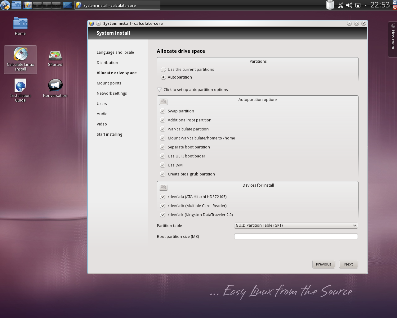The height and width of the screenshot is (318, 397).
Task: Reset Autopartition options with undo icon
Action: pos(163,102)
